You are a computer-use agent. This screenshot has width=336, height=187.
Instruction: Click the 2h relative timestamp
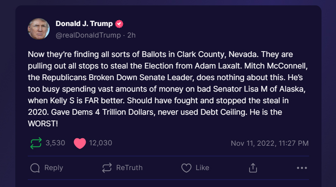(x=131, y=36)
